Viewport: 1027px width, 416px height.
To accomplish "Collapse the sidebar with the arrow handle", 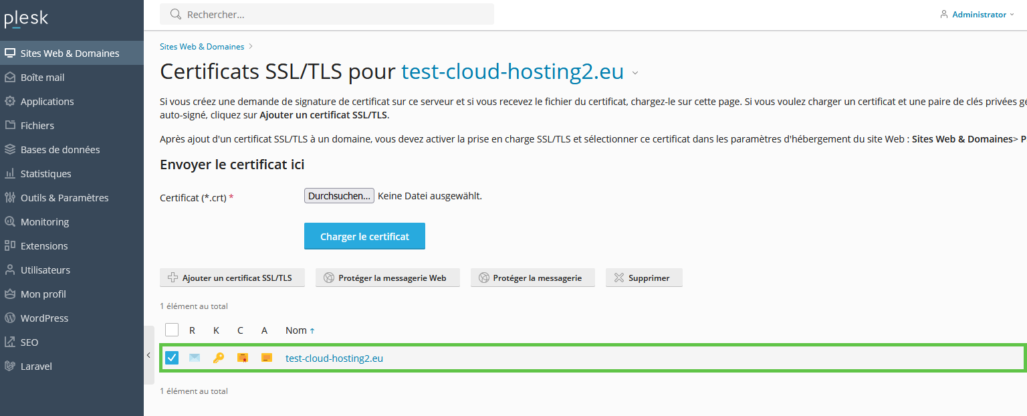I will coord(148,356).
